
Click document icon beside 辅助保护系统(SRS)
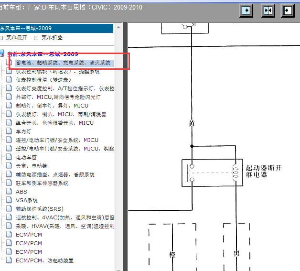pos(9,208)
